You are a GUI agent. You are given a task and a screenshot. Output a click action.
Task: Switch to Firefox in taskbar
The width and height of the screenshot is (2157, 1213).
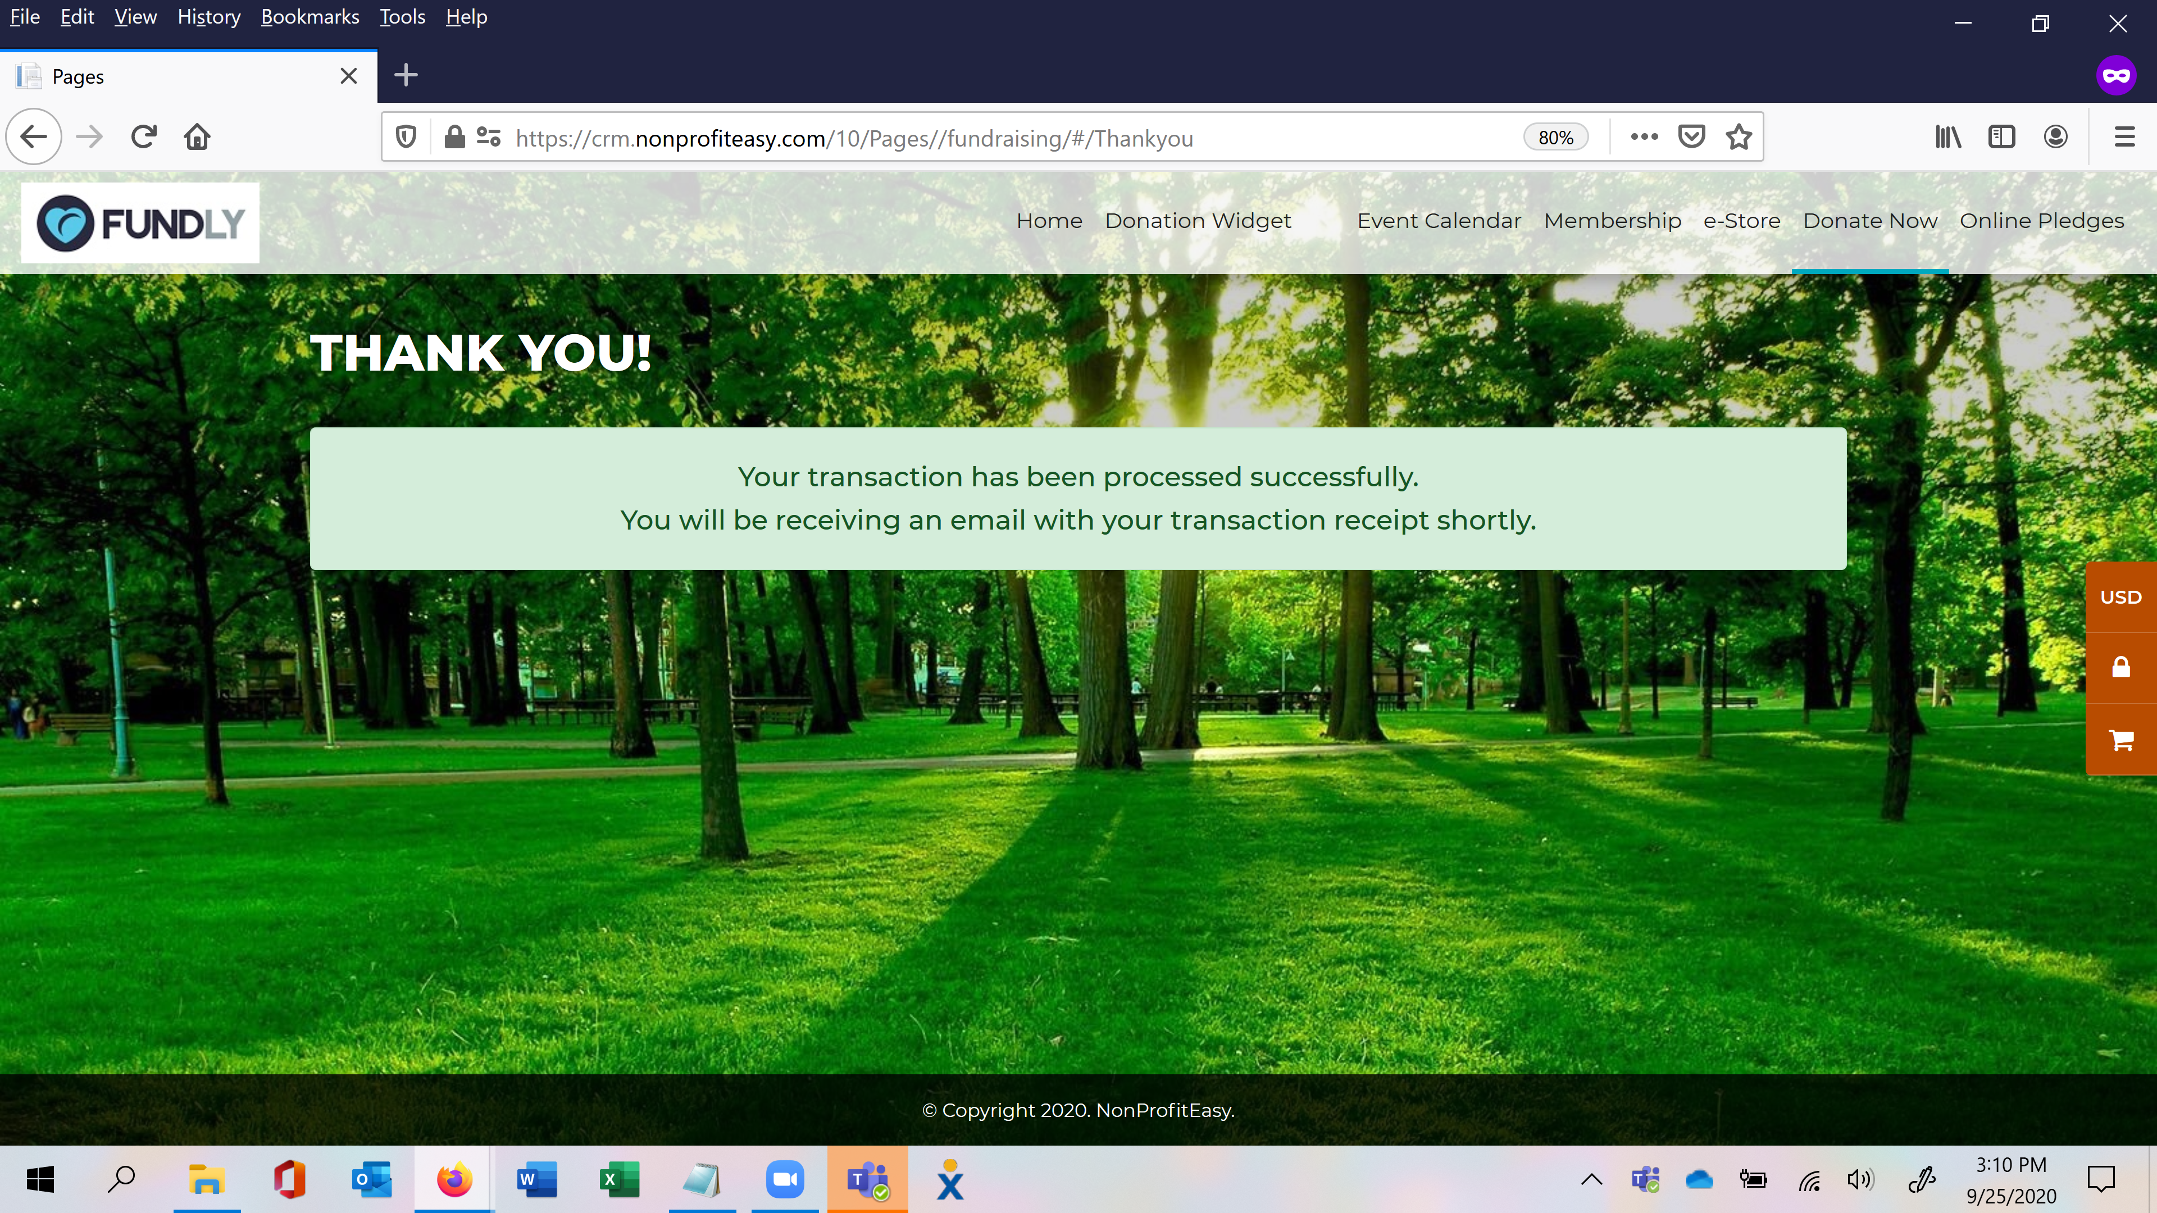(454, 1179)
